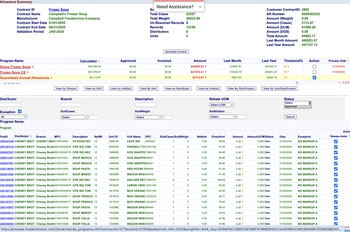
Task: Click View By Unit button
Action: point(148,89)
